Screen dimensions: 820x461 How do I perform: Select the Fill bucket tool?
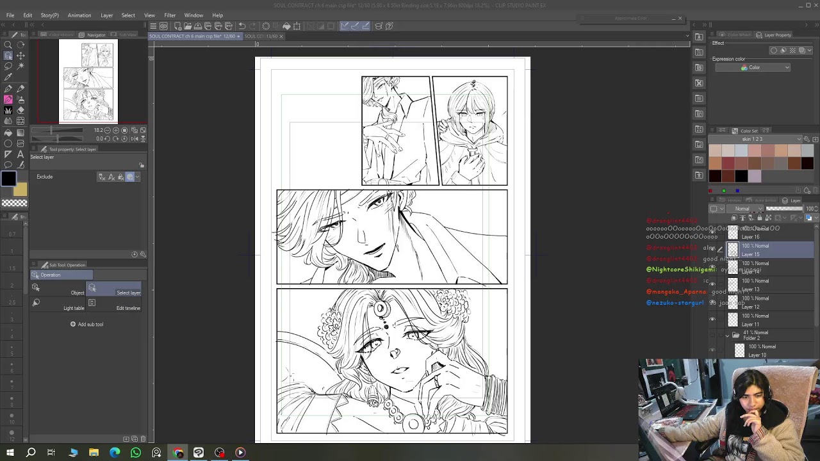point(8,133)
